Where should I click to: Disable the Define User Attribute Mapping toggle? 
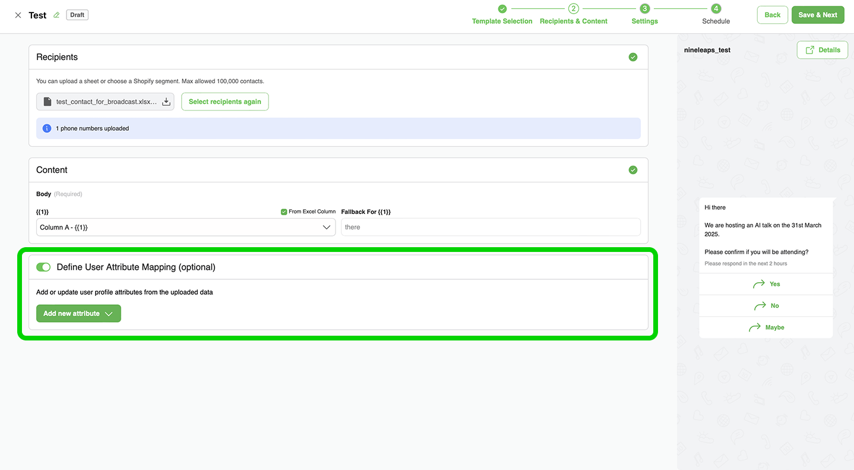coord(43,267)
